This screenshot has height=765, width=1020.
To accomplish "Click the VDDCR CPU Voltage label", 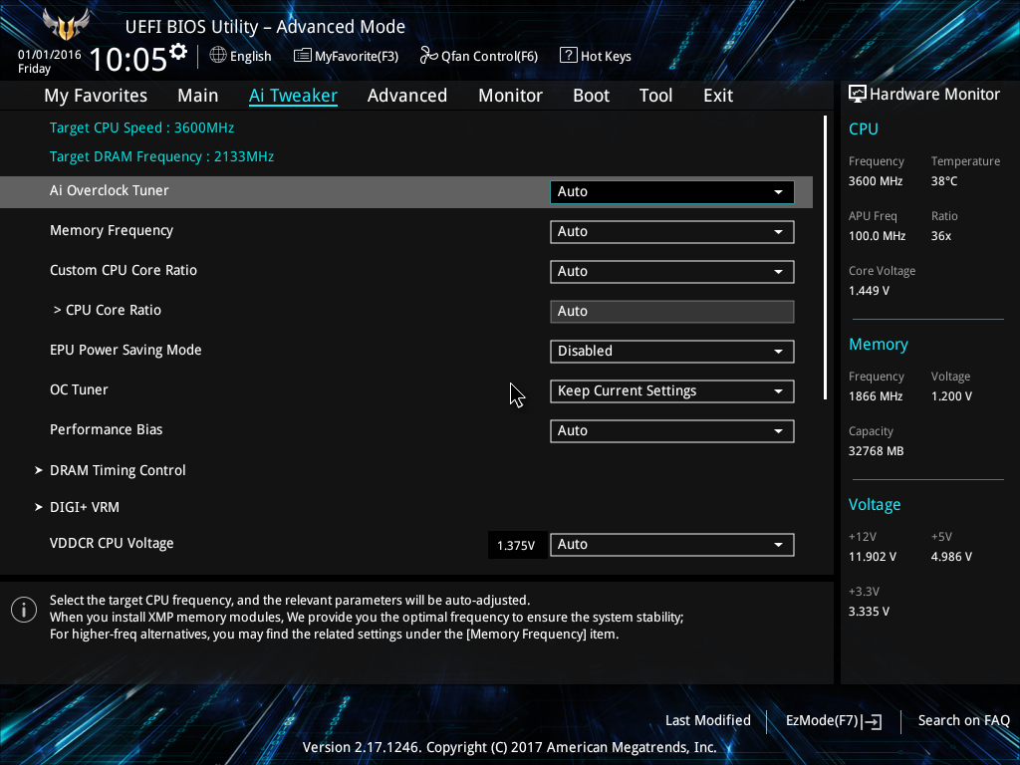I will (112, 543).
